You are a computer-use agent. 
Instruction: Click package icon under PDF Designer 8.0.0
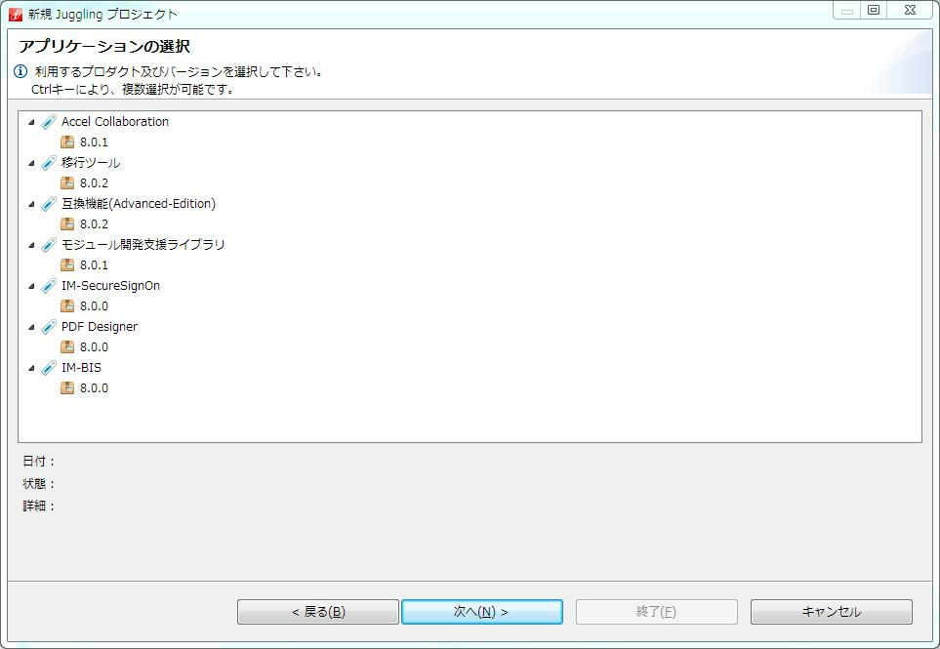67,347
